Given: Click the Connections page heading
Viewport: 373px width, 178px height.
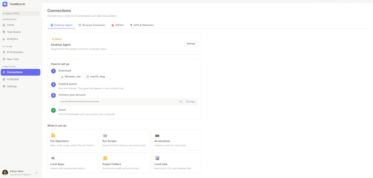Looking at the screenshot, I should (x=59, y=11).
